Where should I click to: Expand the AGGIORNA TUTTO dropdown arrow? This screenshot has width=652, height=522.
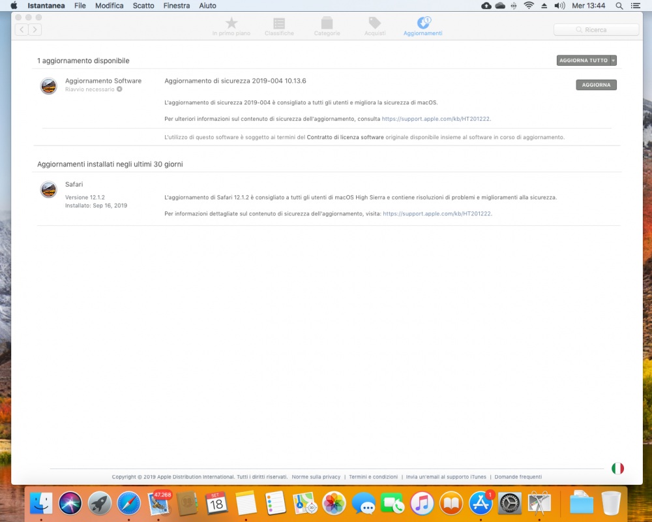click(x=614, y=61)
